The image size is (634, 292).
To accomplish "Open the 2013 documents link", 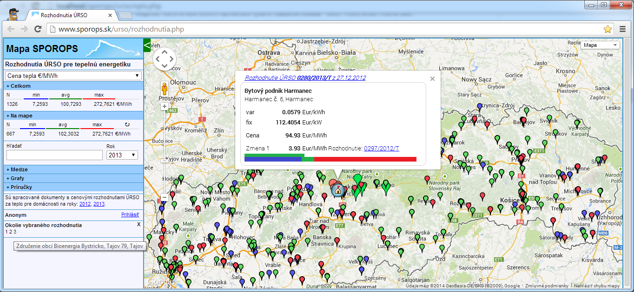I will [99, 204].
